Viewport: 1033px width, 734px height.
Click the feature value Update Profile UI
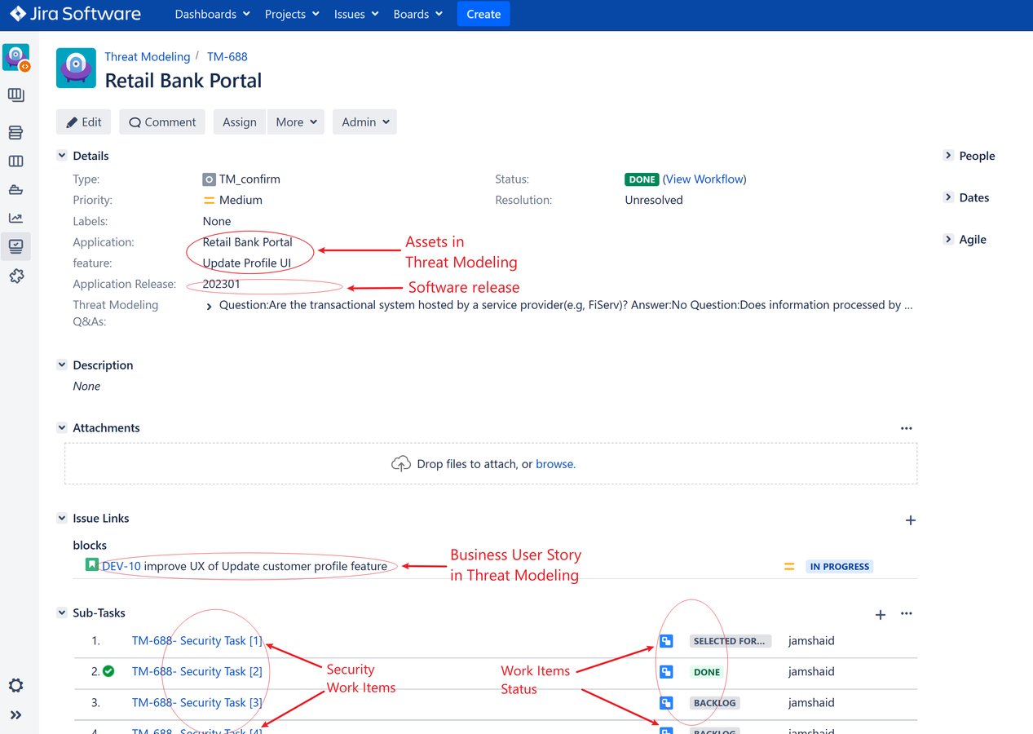click(247, 263)
